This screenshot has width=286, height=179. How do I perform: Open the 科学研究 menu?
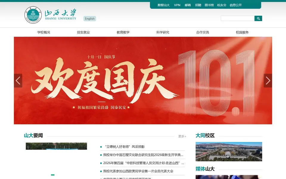click(163, 32)
